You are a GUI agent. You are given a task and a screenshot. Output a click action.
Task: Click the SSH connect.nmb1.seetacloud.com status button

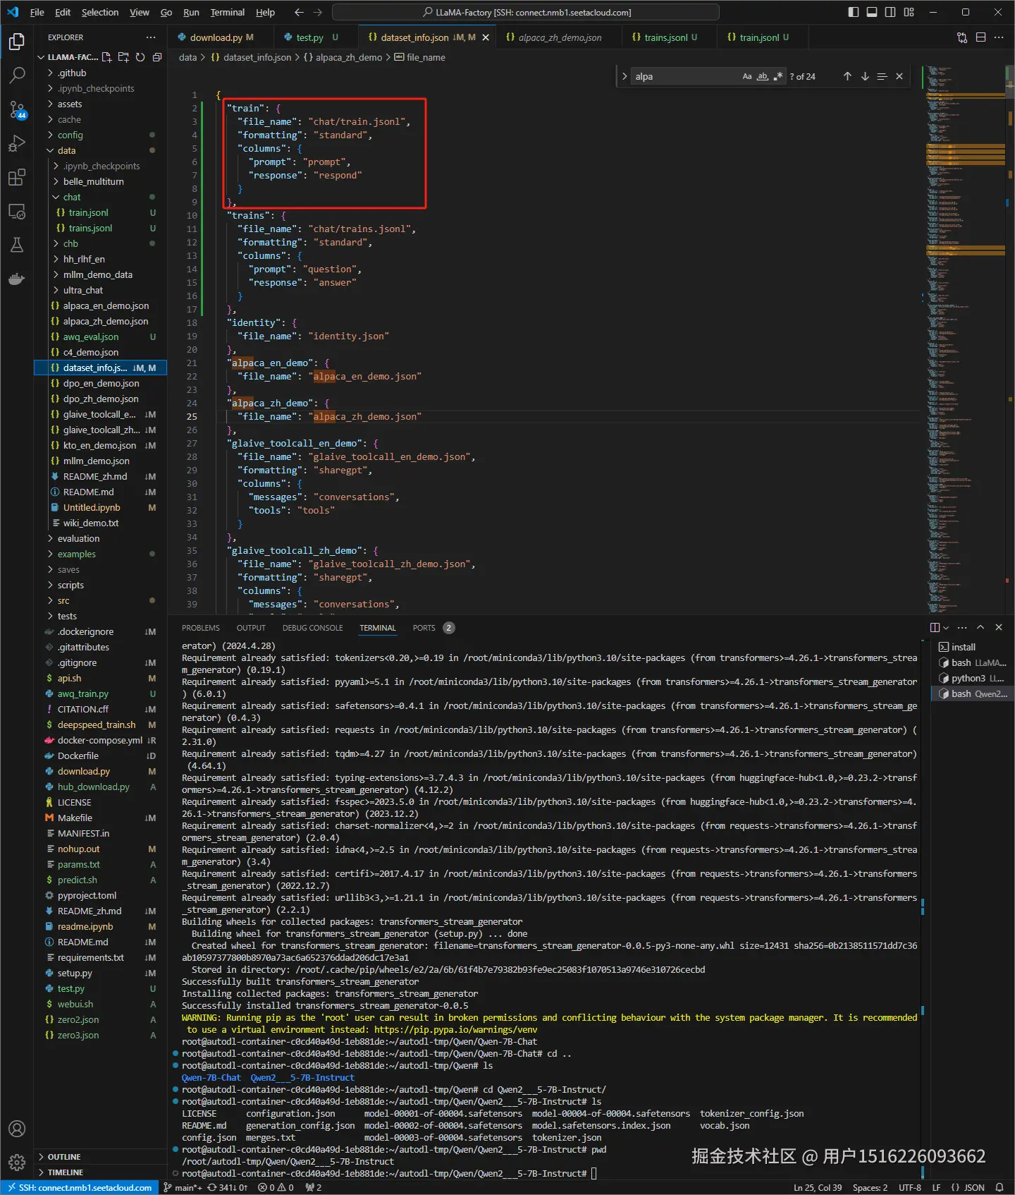pos(80,1187)
